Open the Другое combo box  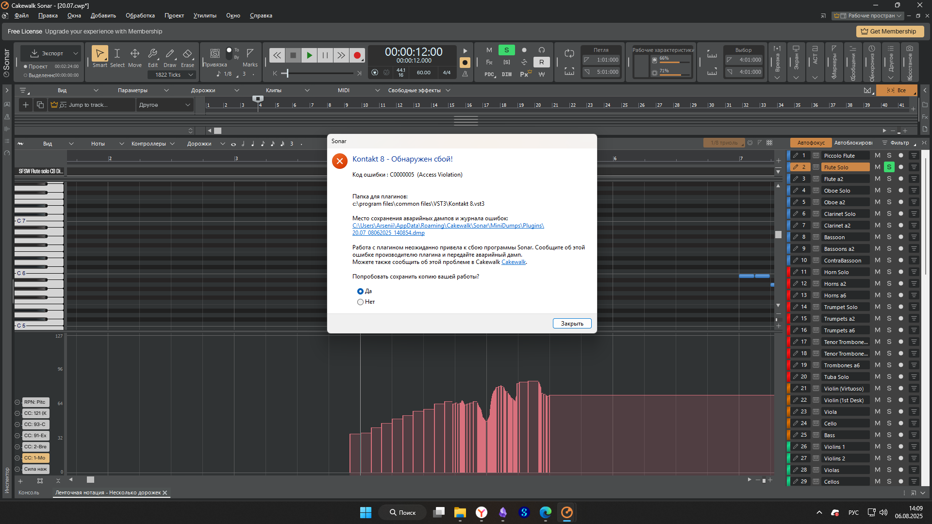pyautogui.click(x=165, y=105)
